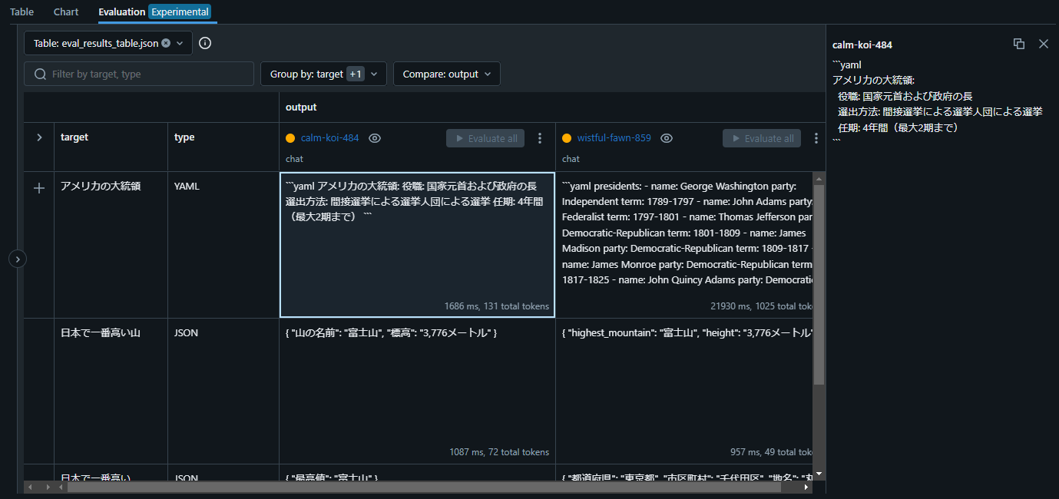Screen dimensions: 1059x499
Task: Toggle visibility for wistful-fawn-859 with the eye icon
Action: [666, 138]
